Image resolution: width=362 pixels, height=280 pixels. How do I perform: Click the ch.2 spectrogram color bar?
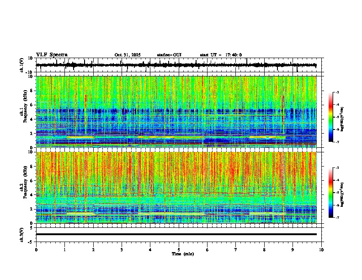[x=331, y=193]
